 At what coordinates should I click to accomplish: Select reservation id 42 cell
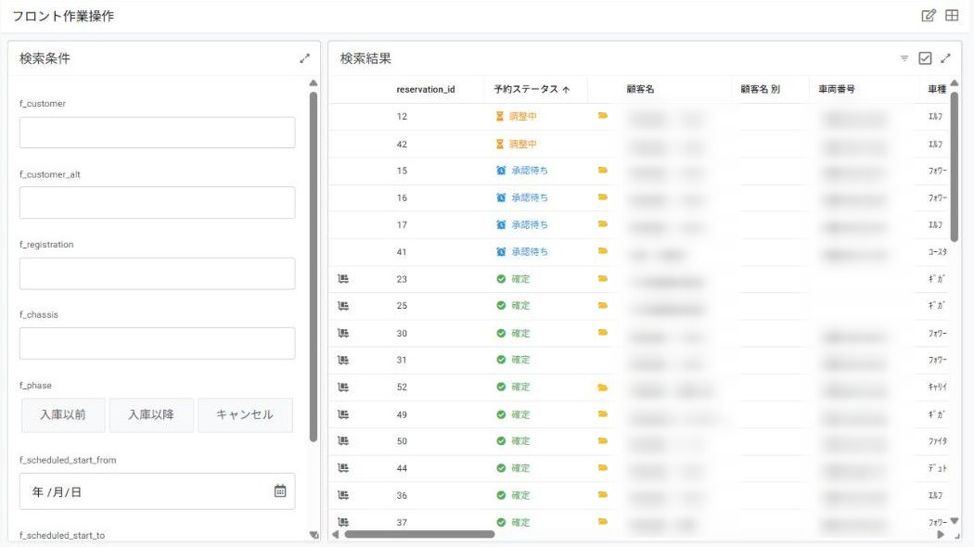402,144
